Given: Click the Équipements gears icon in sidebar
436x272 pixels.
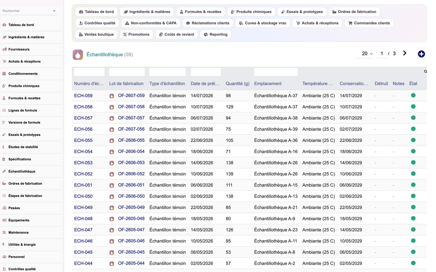Looking at the screenshot, I should tap(4, 220).
